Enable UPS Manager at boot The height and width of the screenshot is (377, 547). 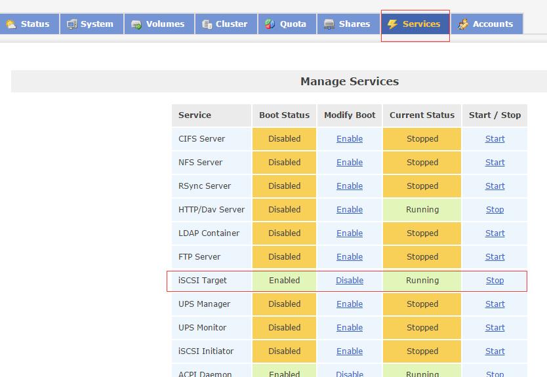coord(350,304)
